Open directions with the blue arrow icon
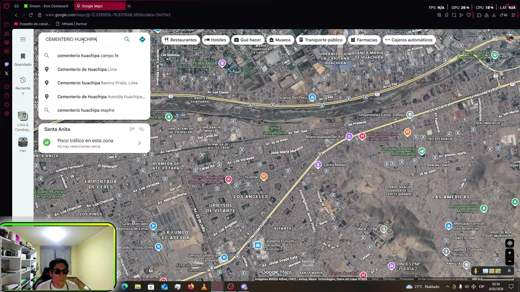This screenshot has height=292, width=520. [142, 39]
